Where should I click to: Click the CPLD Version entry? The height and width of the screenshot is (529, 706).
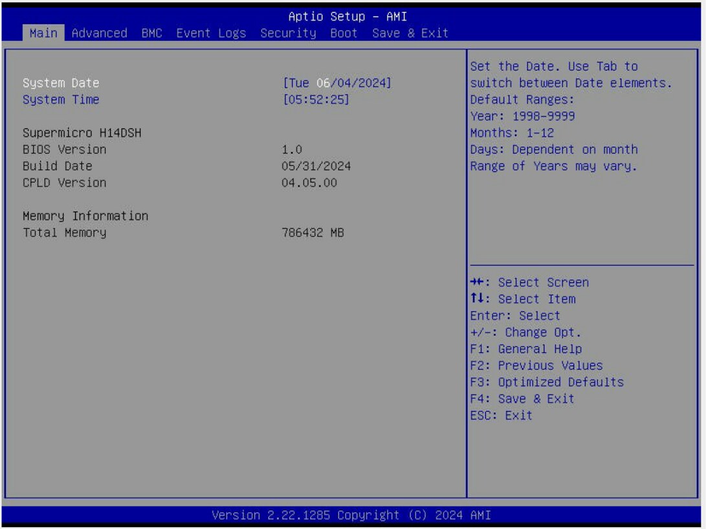tap(65, 183)
